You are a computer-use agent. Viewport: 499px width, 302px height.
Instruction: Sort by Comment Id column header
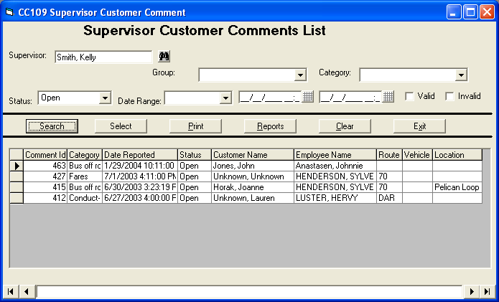click(x=45, y=155)
